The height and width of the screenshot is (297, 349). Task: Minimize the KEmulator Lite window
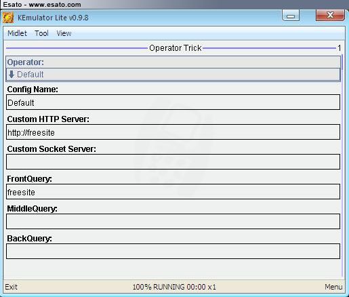(291, 16)
